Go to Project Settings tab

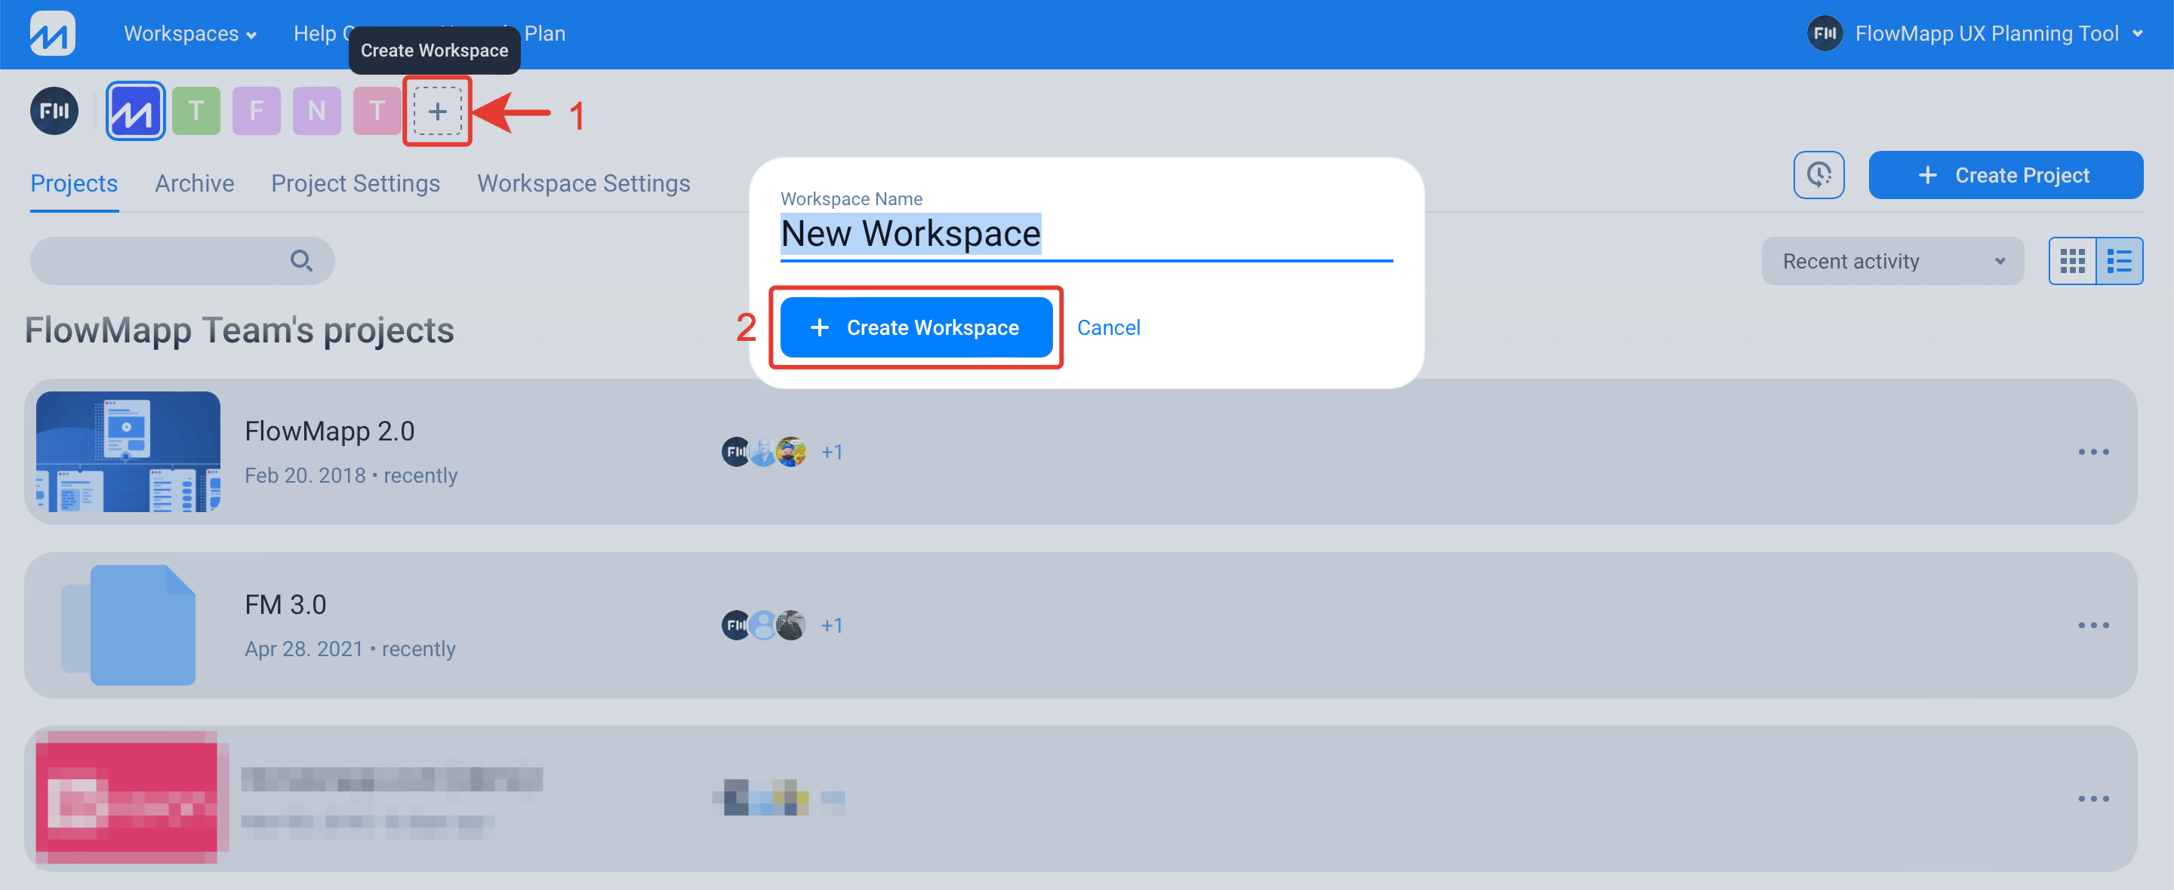click(356, 183)
